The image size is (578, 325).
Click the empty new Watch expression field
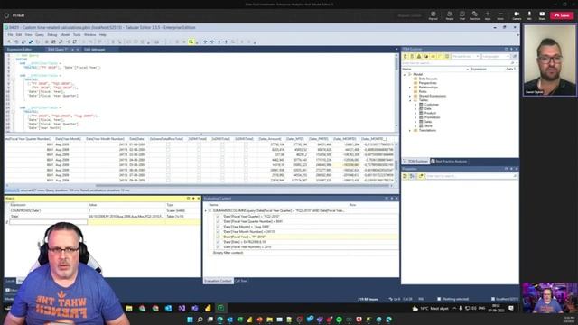[48, 222]
